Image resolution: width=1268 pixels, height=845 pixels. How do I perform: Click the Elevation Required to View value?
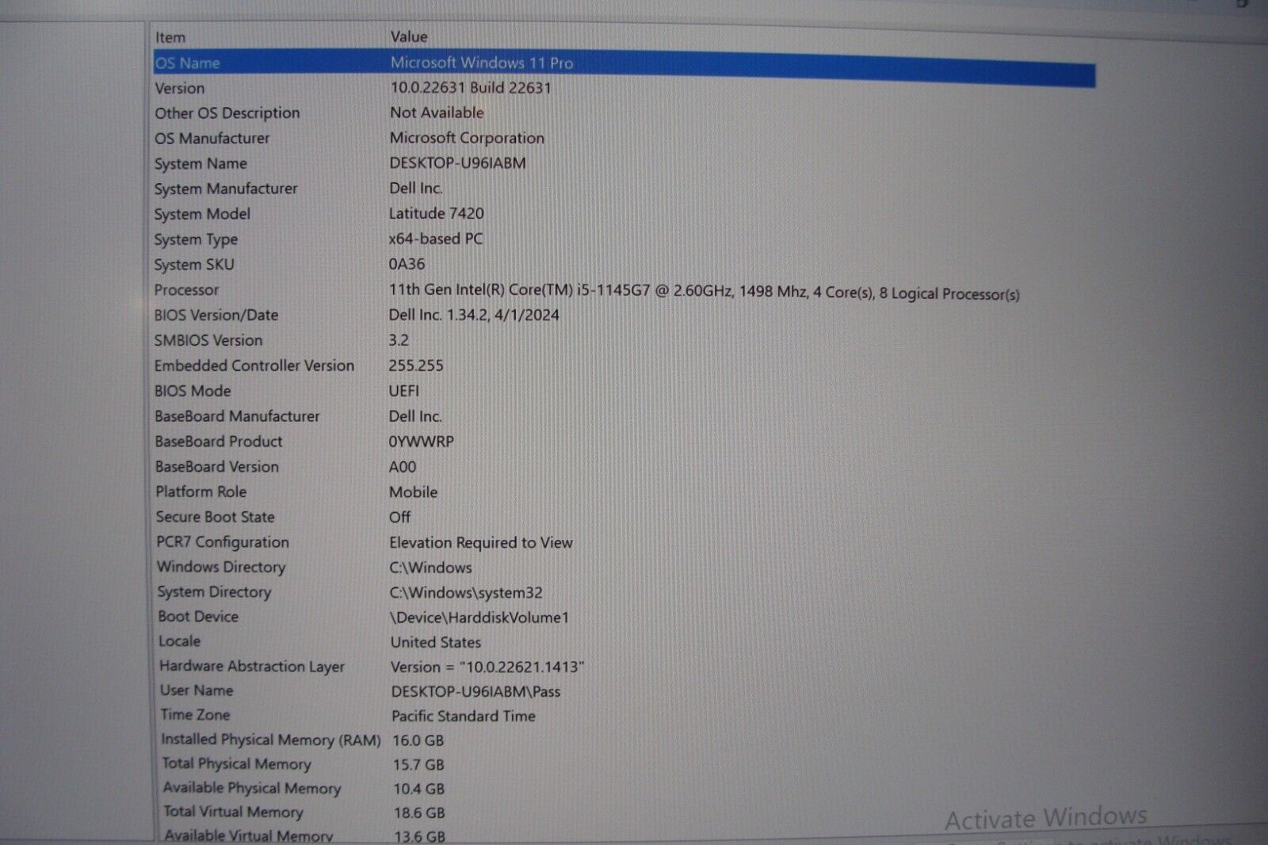481,542
